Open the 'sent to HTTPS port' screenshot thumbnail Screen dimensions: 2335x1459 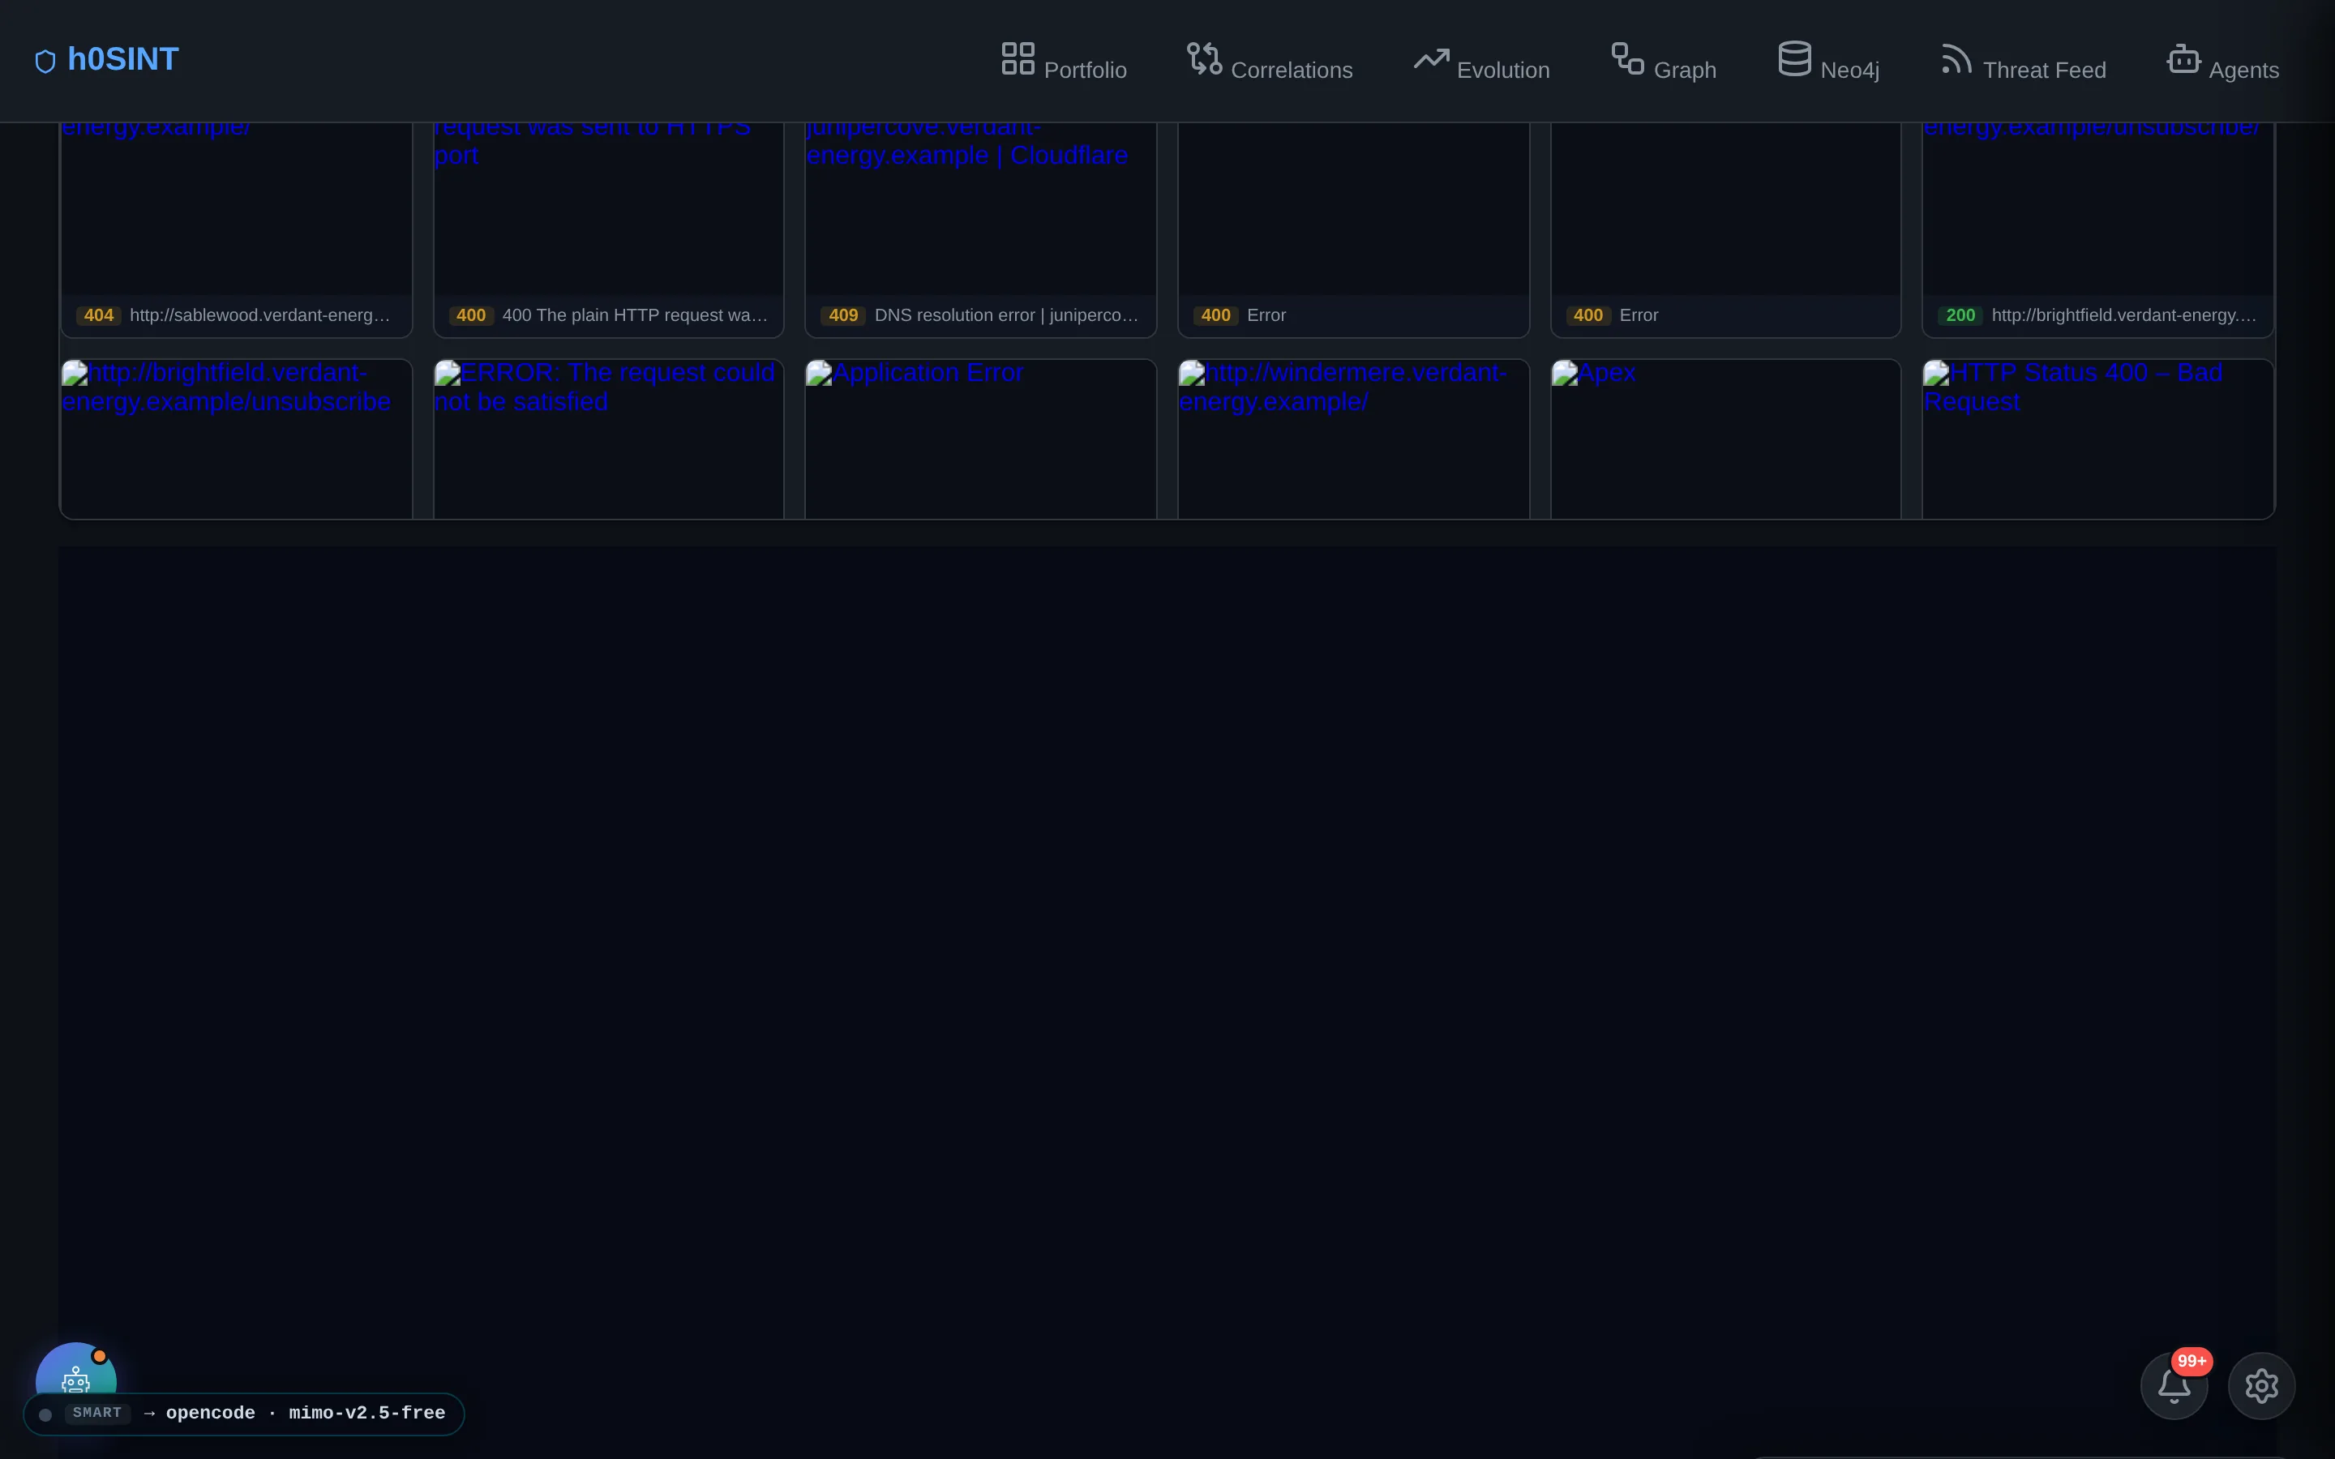pyautogui.click(x=609, y=208)
